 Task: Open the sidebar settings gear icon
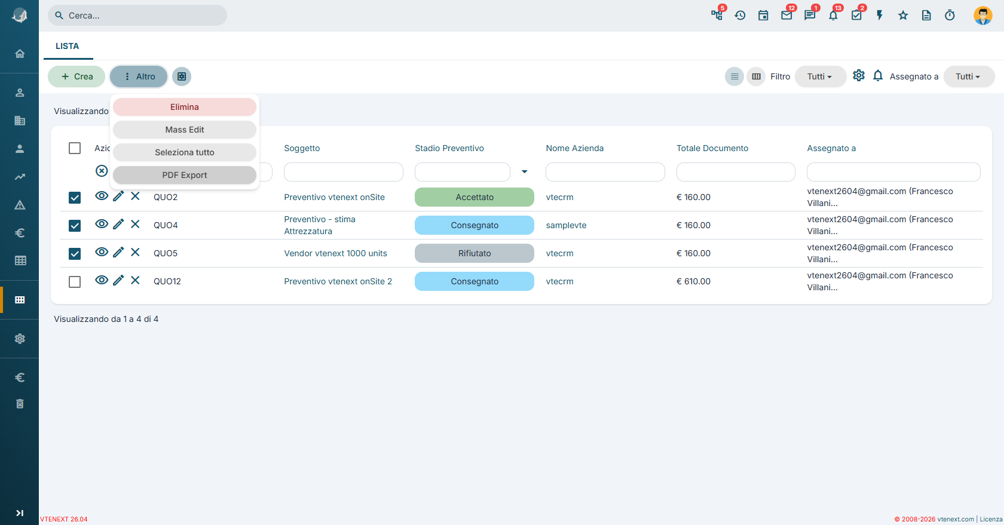20,339
